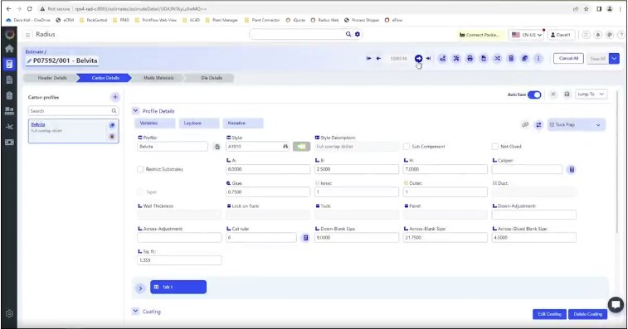The height and width of the screenshot is (329, 628).
Task: Click in the Carton profiles Search field
Action: [x=73, y=111]
